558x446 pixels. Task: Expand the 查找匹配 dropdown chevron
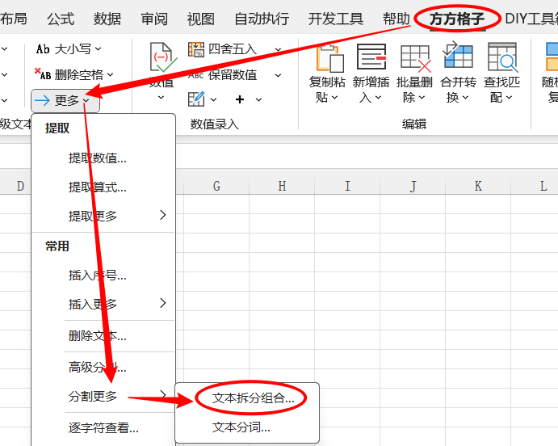tap(510, 97)
